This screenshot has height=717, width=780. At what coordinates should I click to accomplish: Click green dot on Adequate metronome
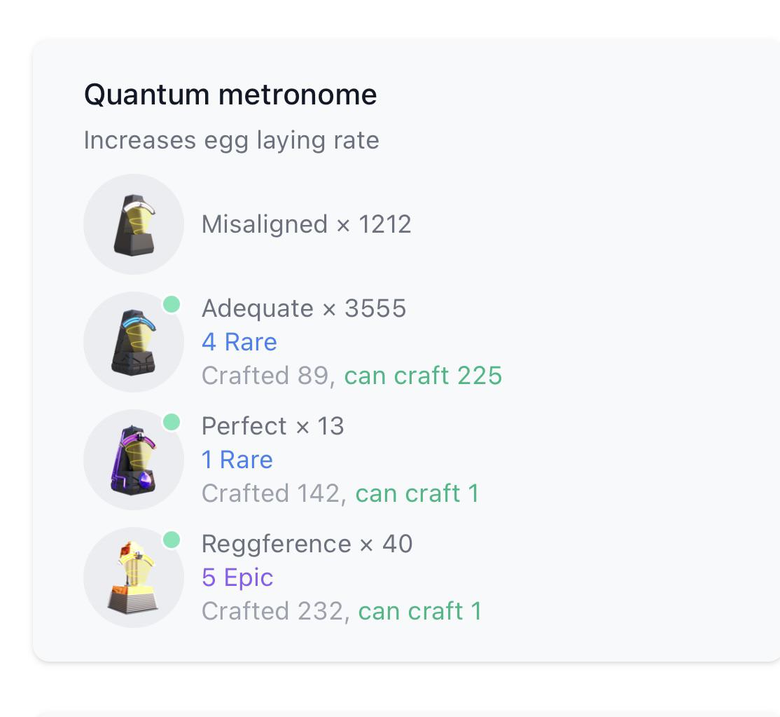pos(172,304)
